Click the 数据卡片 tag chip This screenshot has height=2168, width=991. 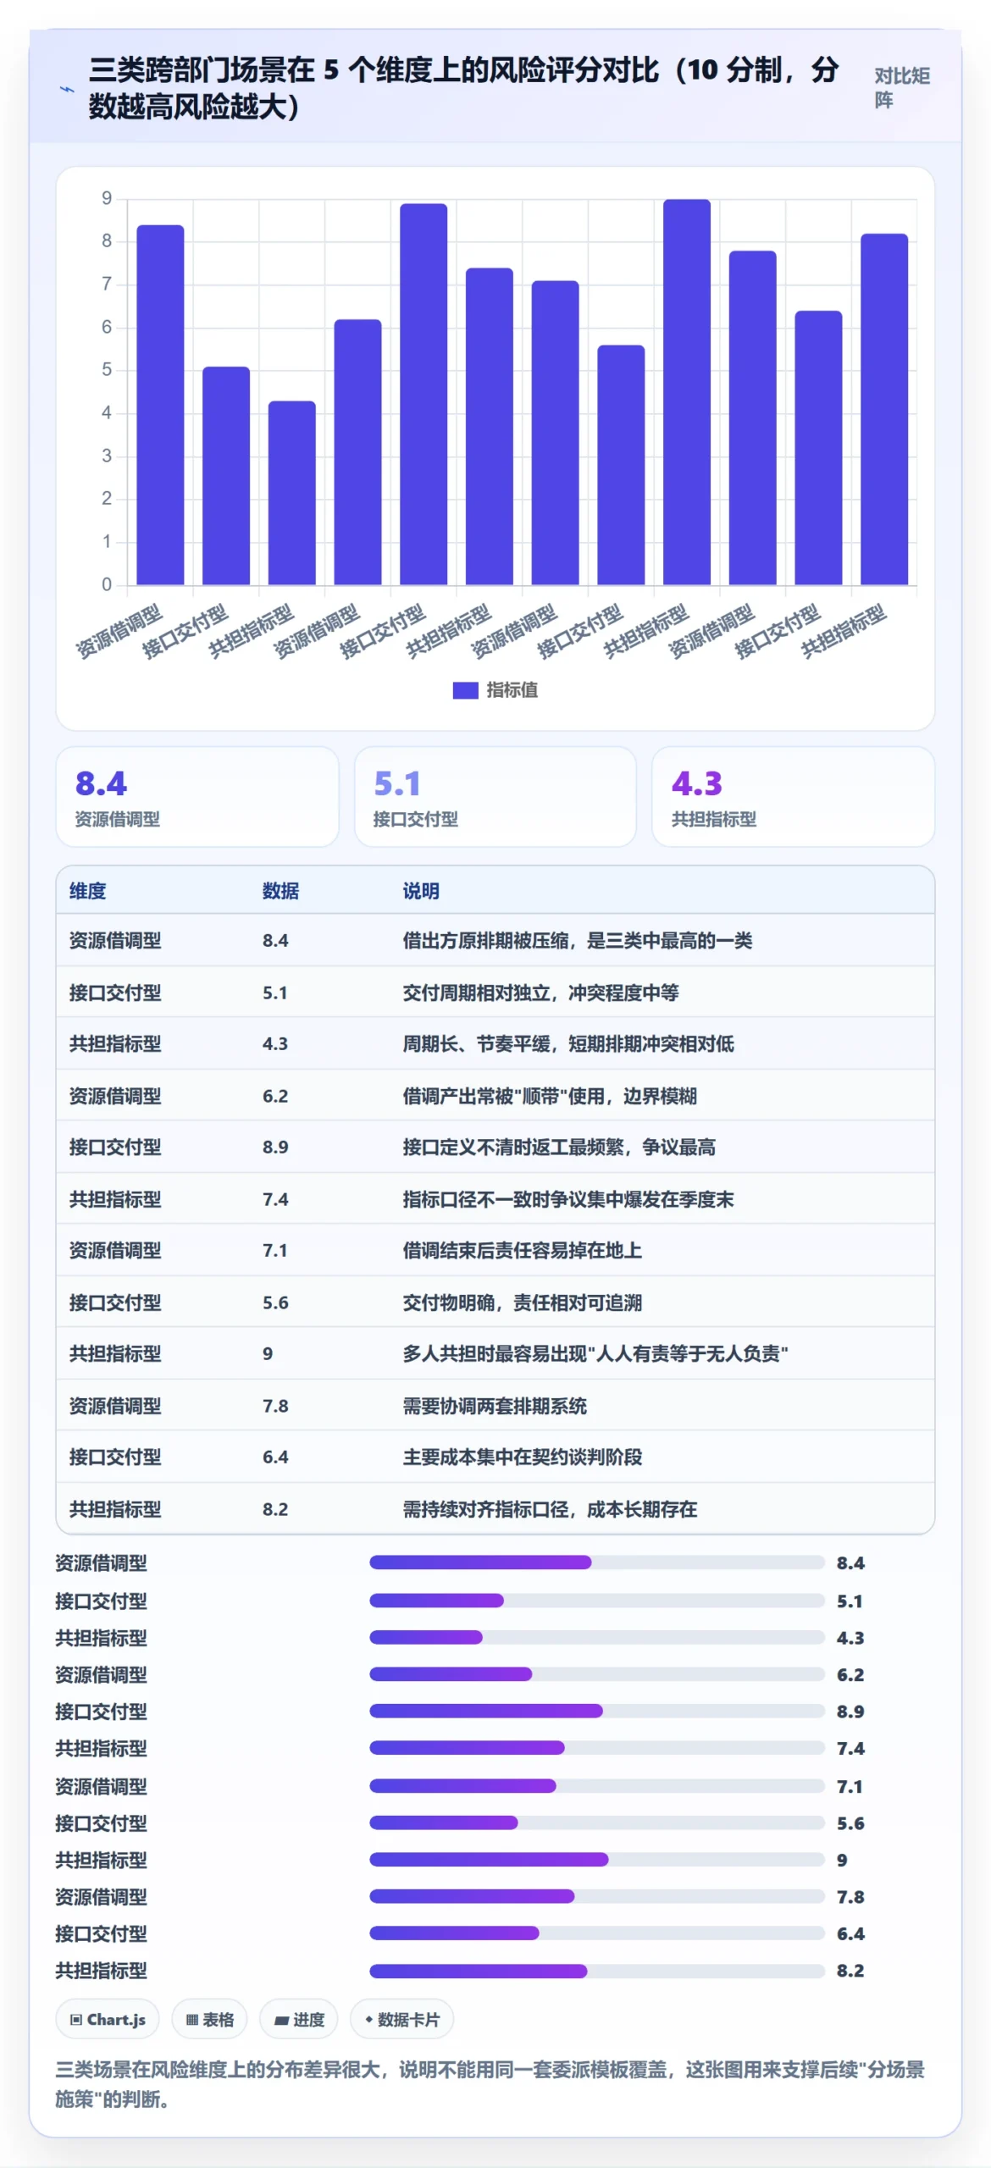pyautogui.click(x=402, y=2020)
